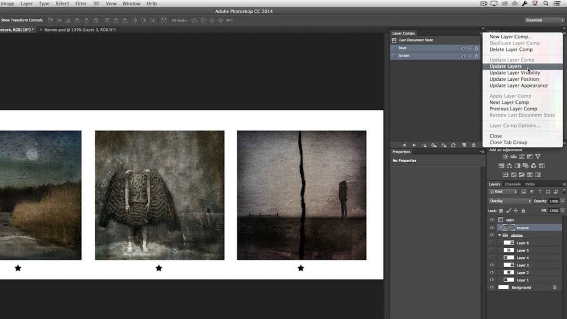Viewport: 567px width, 319px height.
Task: Select the Curves adjustment icon
Action: [x=521, y=156]
